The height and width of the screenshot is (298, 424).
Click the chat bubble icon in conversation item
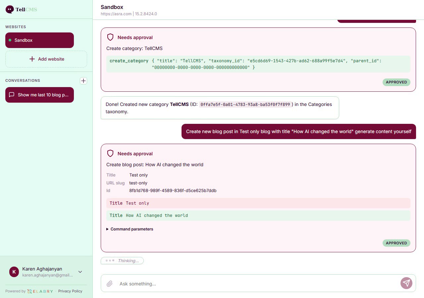coord(12,95)
